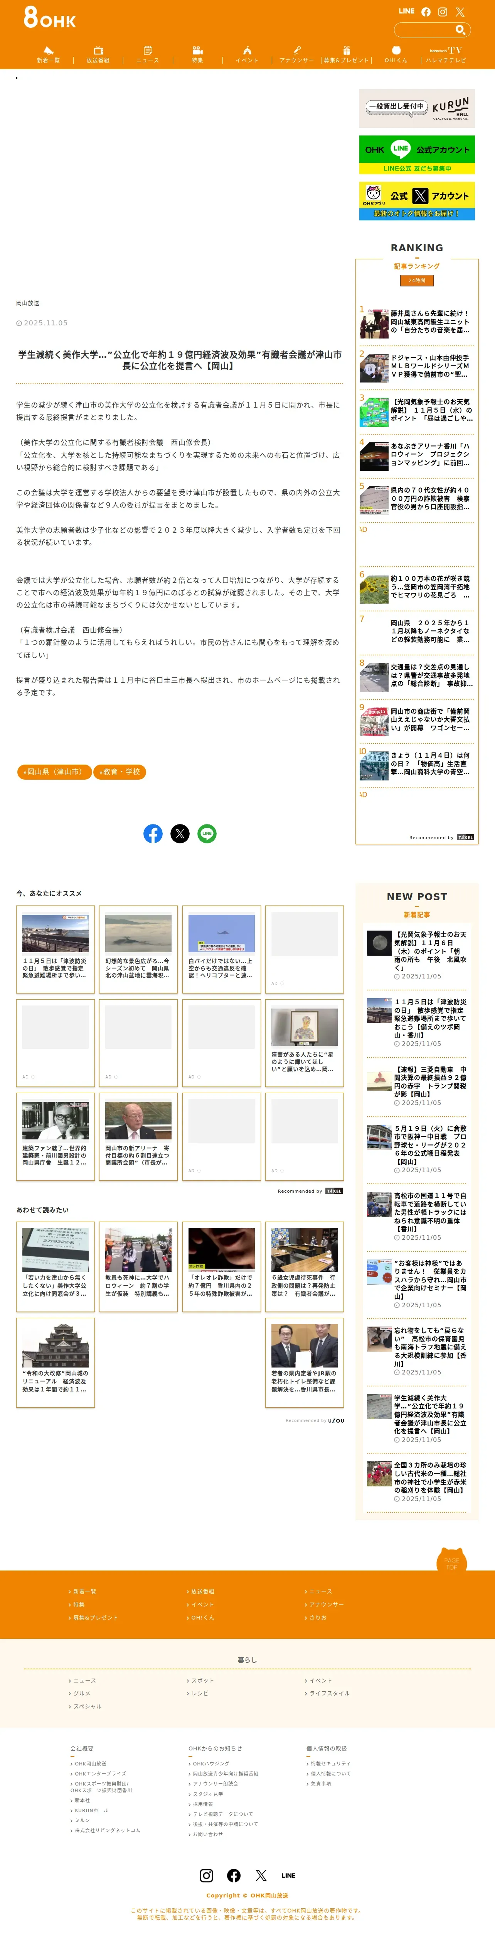Image resolution: width=495 pixels, height=1943 pixels.
Task: Open recommended card 障害がある人たちに星のように
Action: [x=305, y=1043]
